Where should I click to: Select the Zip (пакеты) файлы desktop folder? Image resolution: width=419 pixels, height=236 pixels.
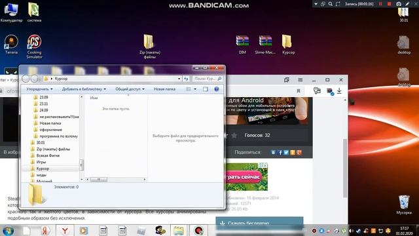point(149,47)
